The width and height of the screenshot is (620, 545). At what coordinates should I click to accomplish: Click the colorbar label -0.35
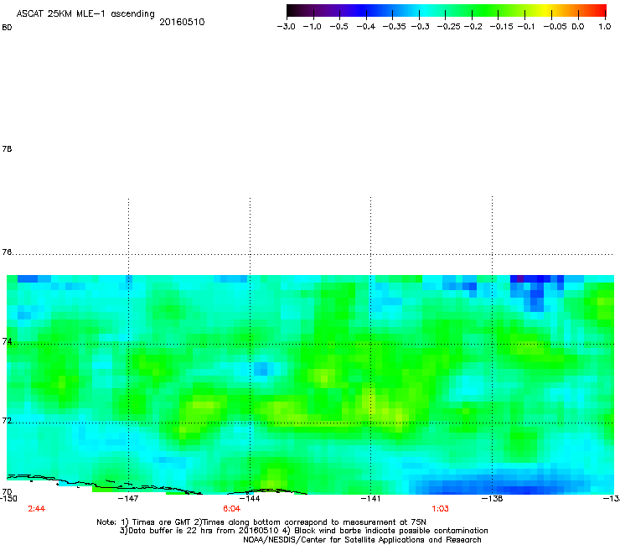tap(394, 27)
